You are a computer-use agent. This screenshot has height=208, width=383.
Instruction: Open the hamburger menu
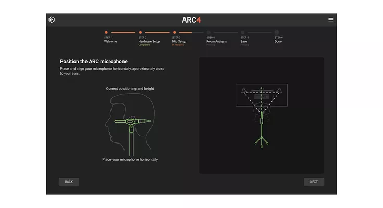(331, 20)
